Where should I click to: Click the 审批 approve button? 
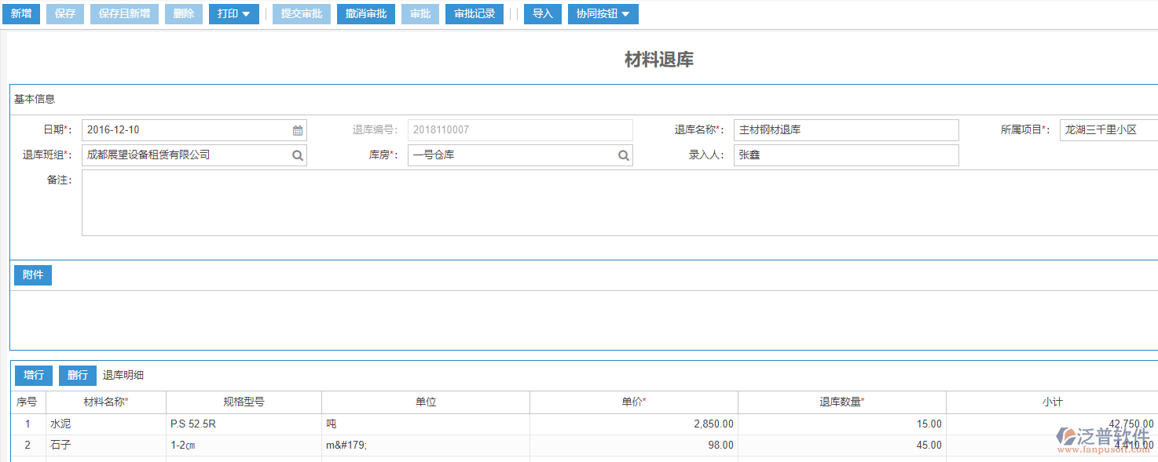click(x=420, y=13)
